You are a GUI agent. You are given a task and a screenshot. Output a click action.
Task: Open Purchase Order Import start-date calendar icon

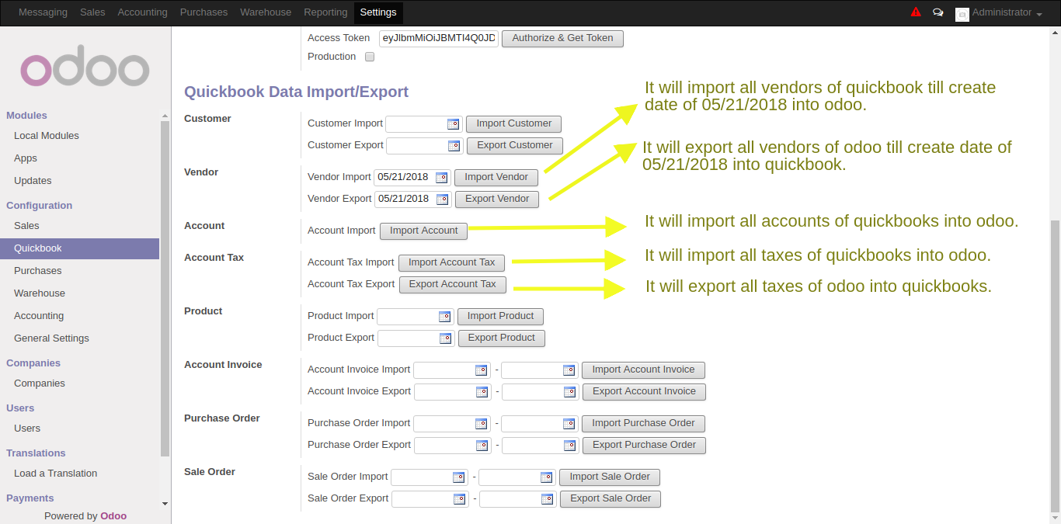point(481,424)
